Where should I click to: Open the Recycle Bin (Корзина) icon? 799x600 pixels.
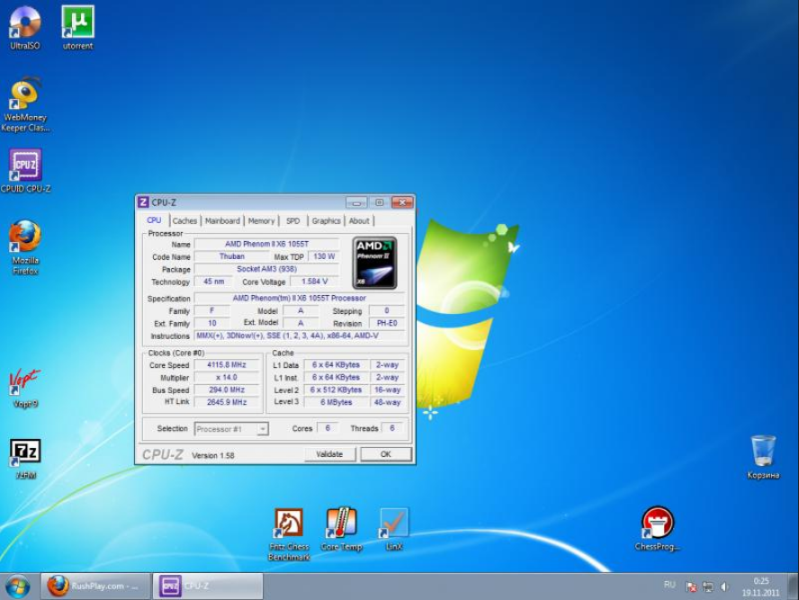763,457
